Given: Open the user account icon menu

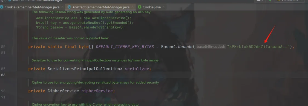Looking at the screenshot, I should click(259, 1).
